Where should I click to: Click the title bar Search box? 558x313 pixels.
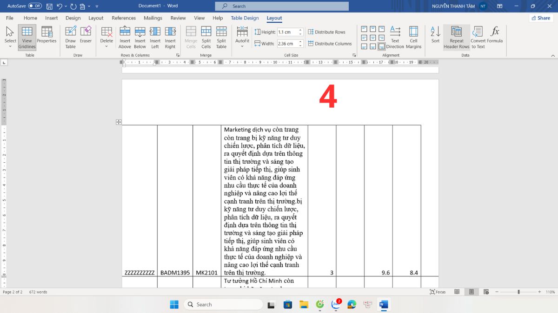[x=282, y=6]
